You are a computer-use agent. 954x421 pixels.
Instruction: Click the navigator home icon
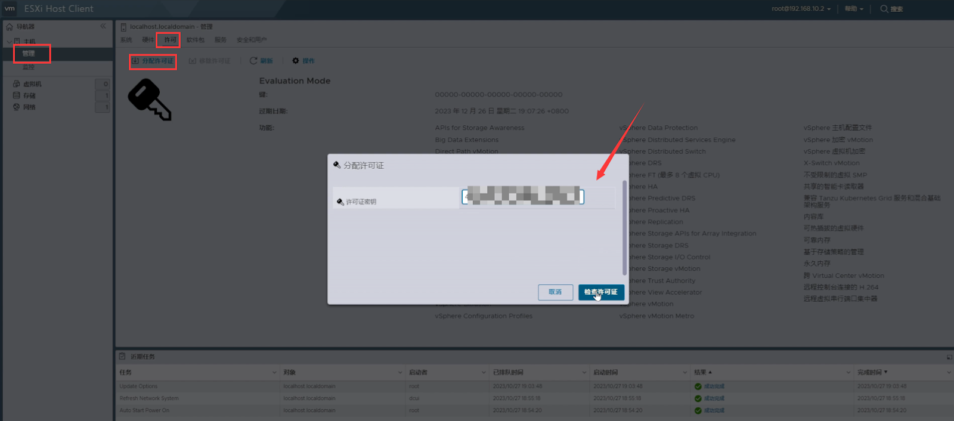10,27
